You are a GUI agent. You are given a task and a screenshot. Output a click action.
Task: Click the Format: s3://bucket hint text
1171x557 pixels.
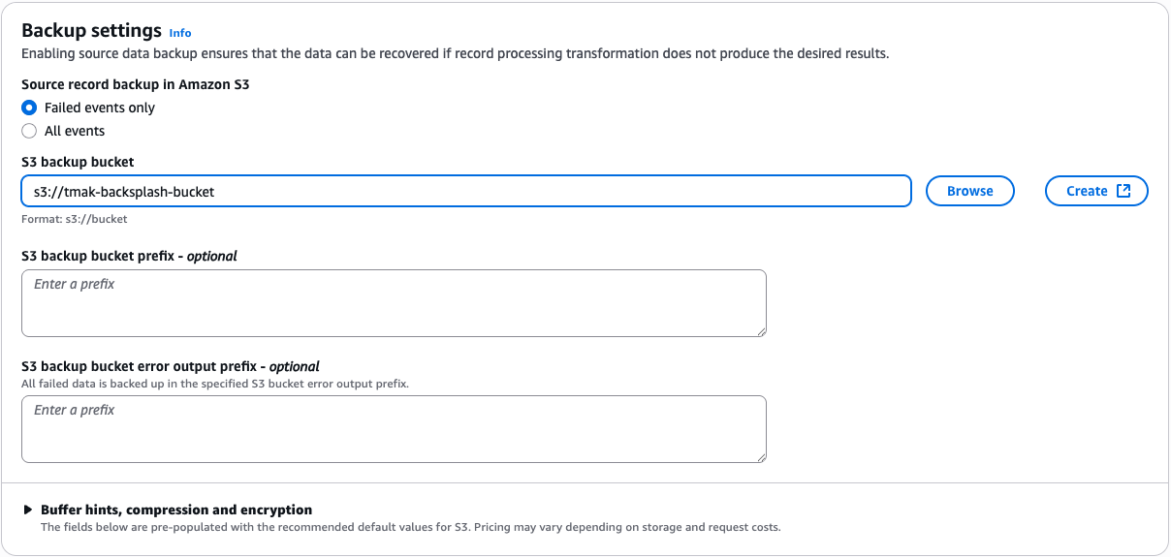tap(74, 219)
